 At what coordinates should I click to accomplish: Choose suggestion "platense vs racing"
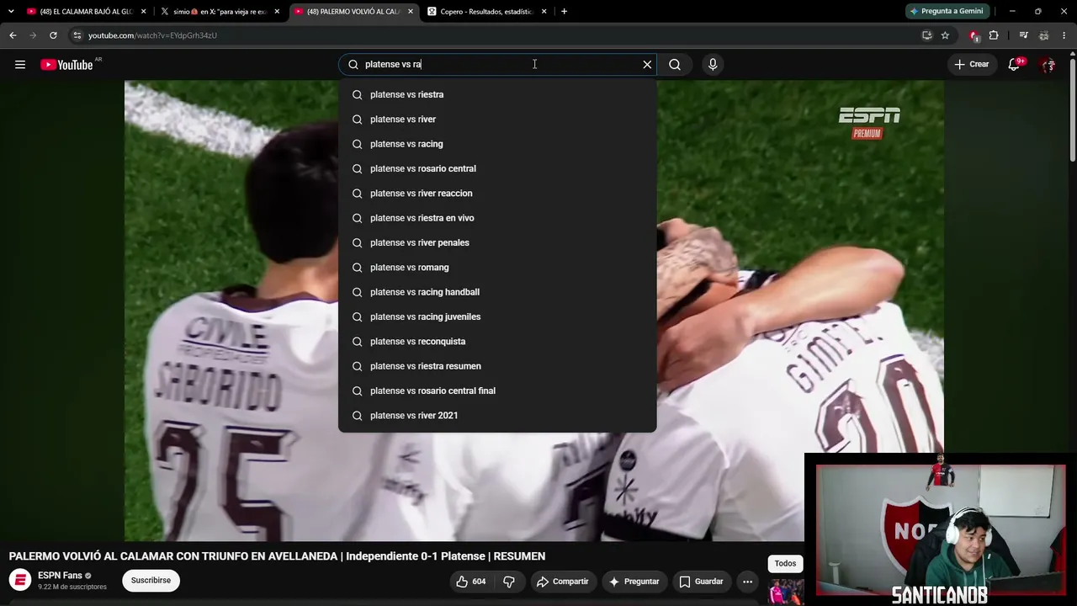click(x=497, y=144)
